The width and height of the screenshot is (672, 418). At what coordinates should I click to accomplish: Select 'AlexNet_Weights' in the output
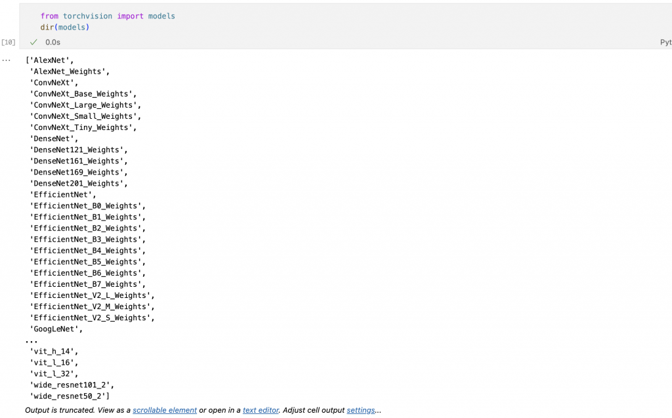[70, 72]
